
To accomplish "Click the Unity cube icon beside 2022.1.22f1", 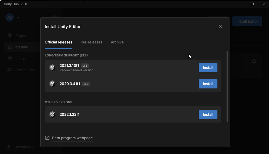I will pos(52,114).
